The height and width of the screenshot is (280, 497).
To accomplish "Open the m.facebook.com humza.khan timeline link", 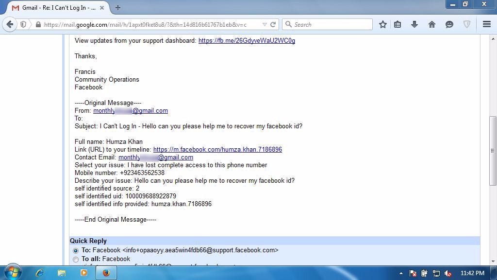I will point(217,150).
